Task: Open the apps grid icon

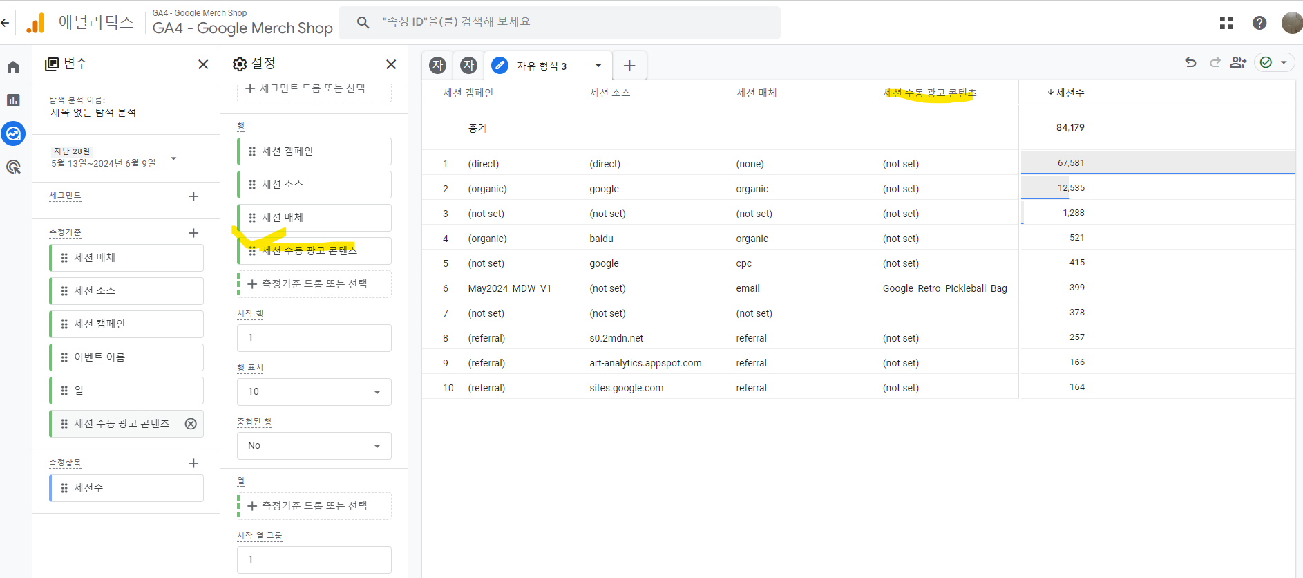Action: pos(1226,23)
